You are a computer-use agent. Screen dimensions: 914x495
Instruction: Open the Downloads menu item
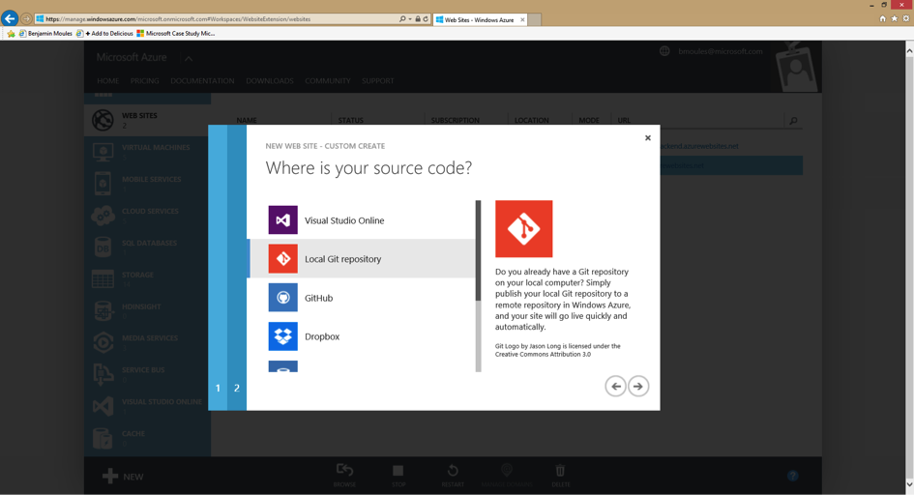point(269,81)
